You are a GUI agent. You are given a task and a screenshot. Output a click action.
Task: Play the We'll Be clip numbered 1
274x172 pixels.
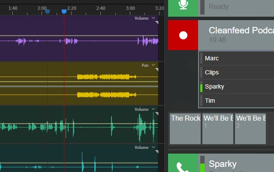click(x=218, y=129)
